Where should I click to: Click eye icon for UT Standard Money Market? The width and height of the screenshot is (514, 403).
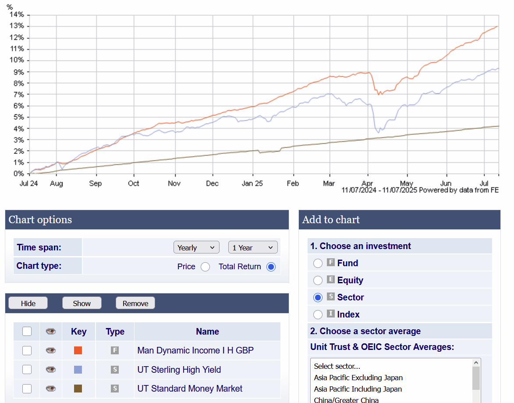51,389
